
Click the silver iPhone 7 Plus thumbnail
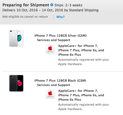[16, 38]
